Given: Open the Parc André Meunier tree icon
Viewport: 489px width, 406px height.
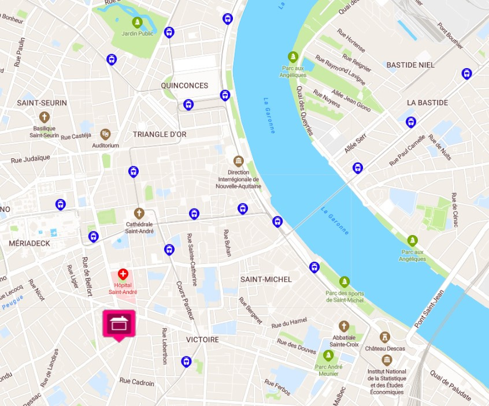Looking at the screenshot, I should pos(328,356).
